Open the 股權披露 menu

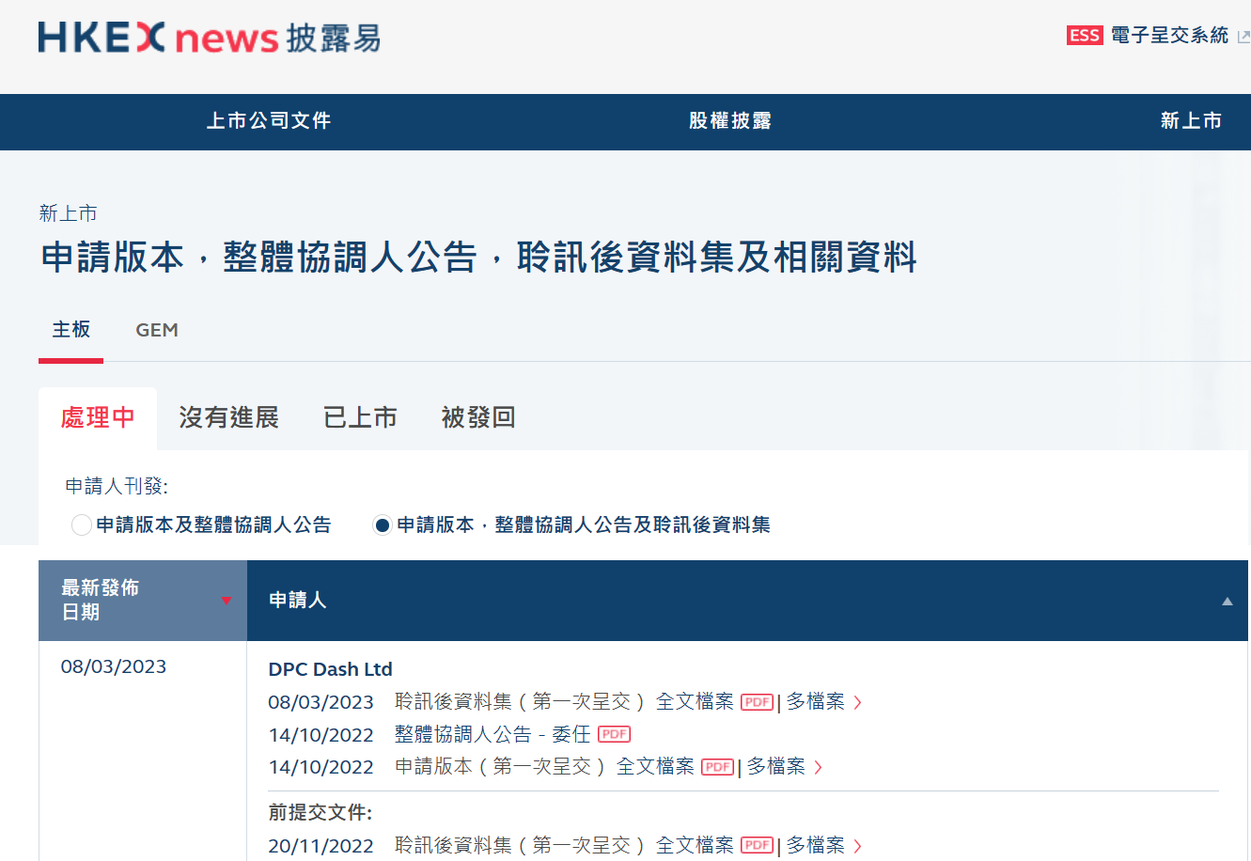(x=730, y=121)
